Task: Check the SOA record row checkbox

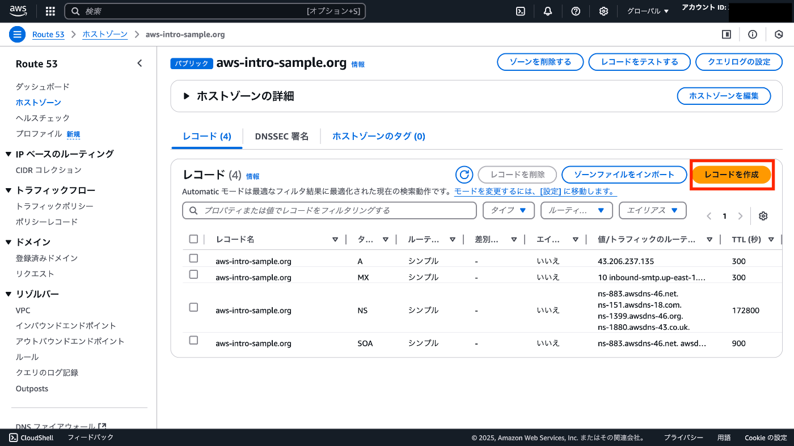Action: [193, 340]
